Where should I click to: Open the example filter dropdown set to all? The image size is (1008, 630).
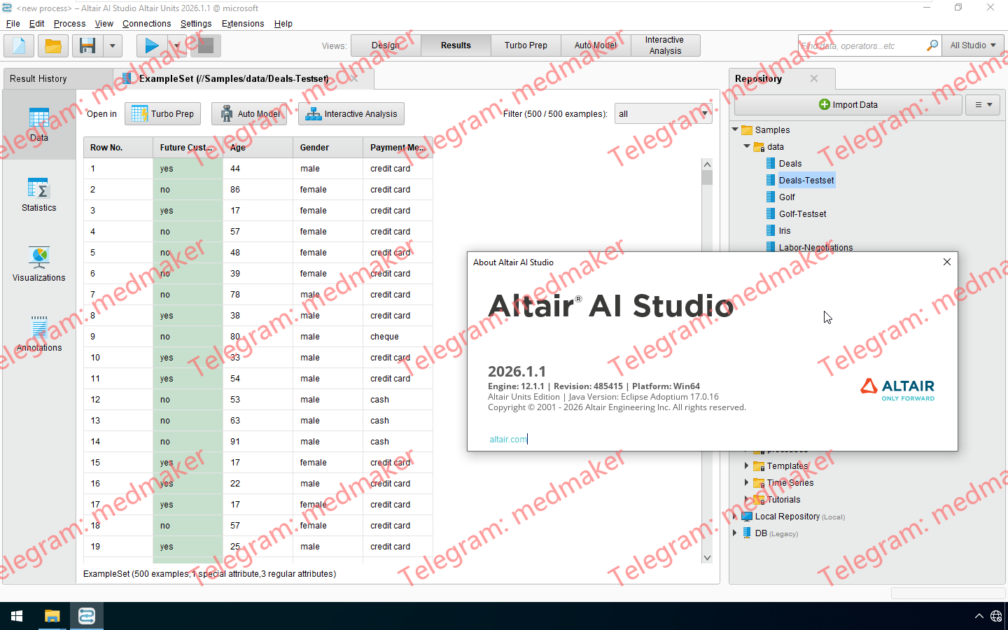pos(664,114)
